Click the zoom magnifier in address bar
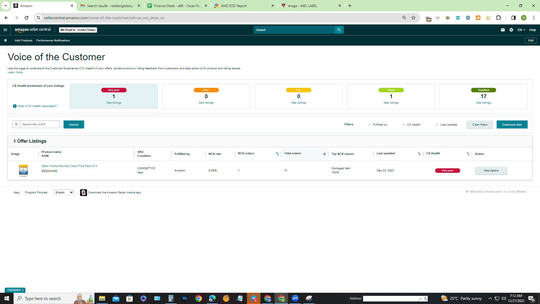 coord(404,18)
